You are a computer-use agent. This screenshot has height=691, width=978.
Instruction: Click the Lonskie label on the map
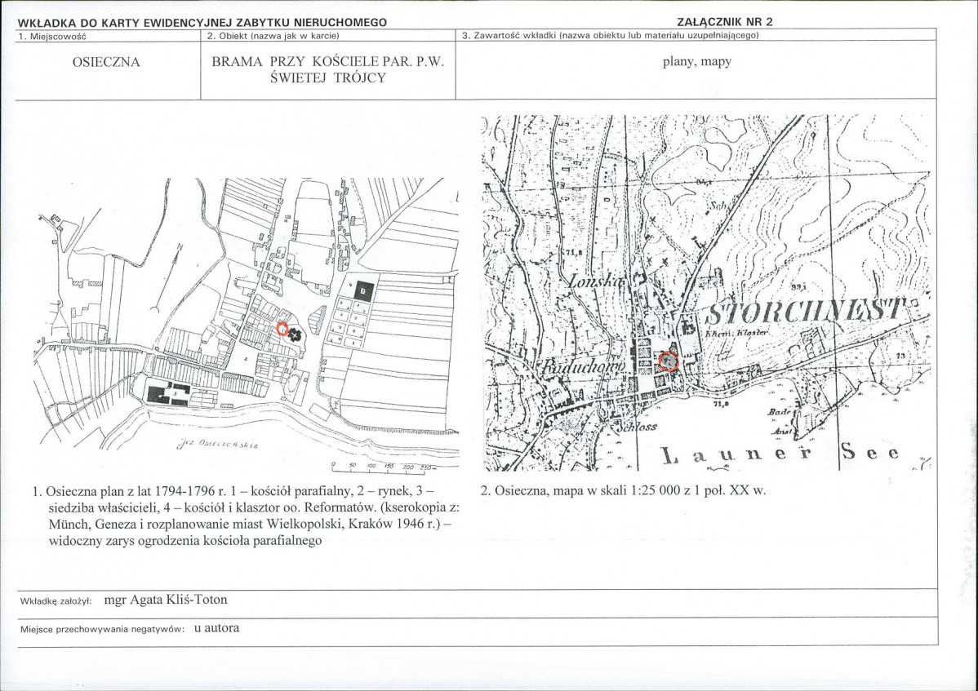597,282
